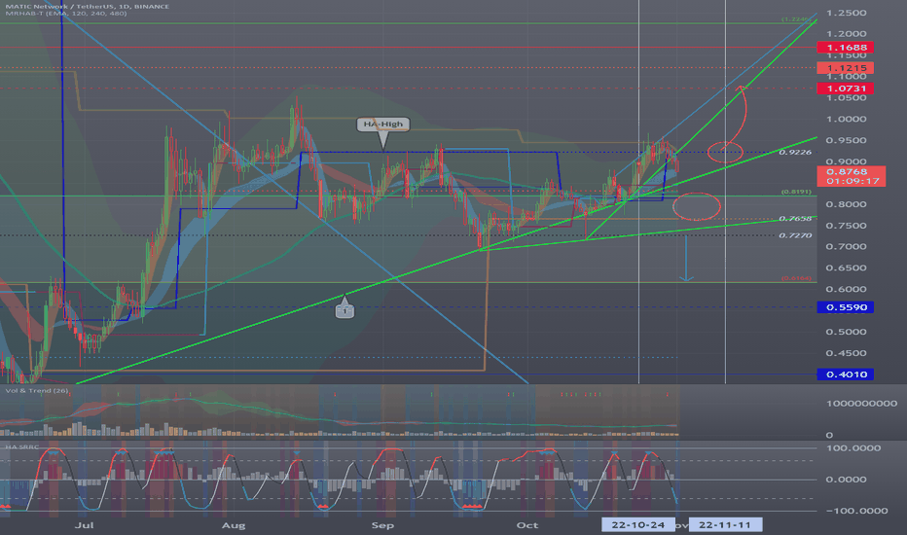The width and height of the screenshot is (907, 535).
Task: Select the HA SRRC indicator legend
Action: click(x=22, y=447)
